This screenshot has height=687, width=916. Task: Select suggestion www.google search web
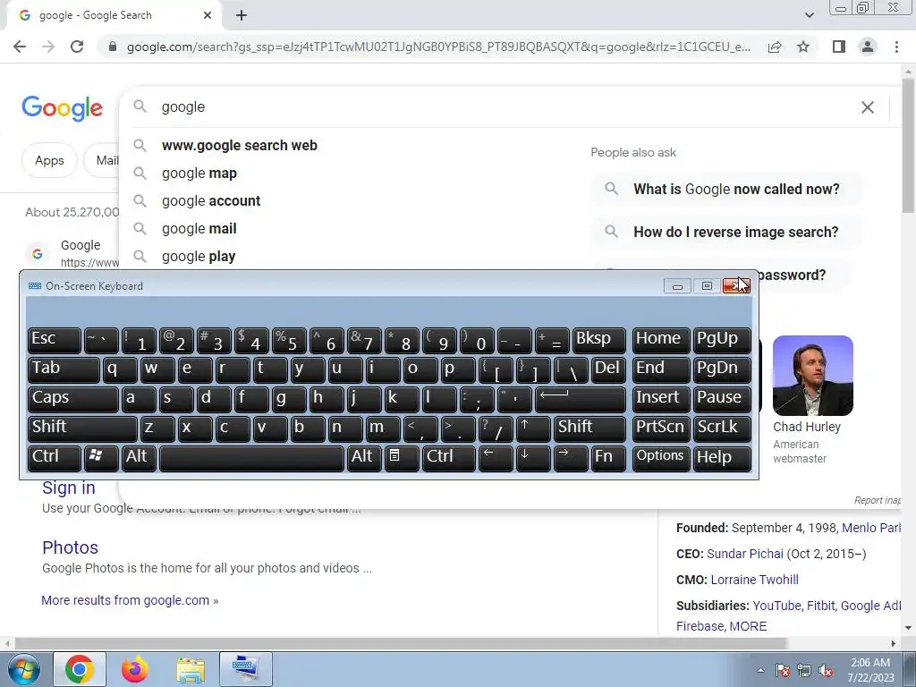coord(239,146)
